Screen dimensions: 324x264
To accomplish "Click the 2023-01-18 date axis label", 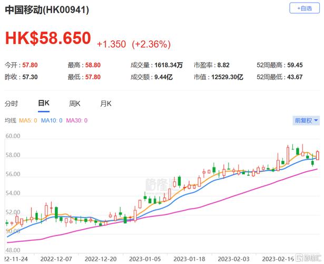I will 189,259.
